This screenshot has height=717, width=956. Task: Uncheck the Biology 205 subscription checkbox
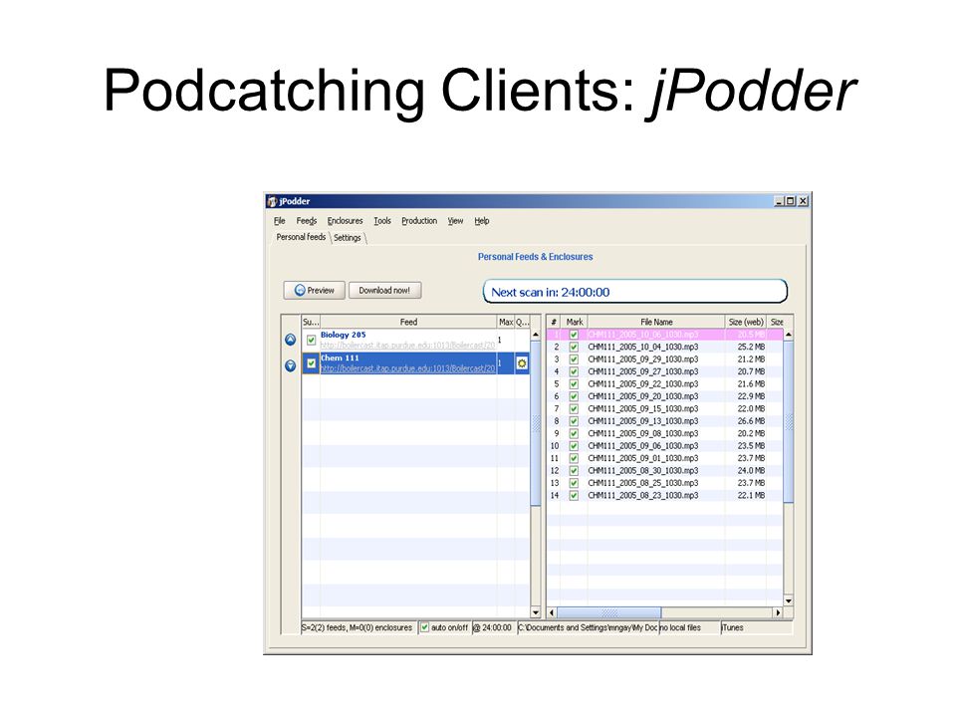(311, 341)
